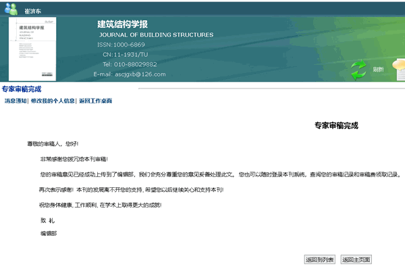Click the 返回主页面 button
Viewport: 405px width, 269px height.
(356, 260)
